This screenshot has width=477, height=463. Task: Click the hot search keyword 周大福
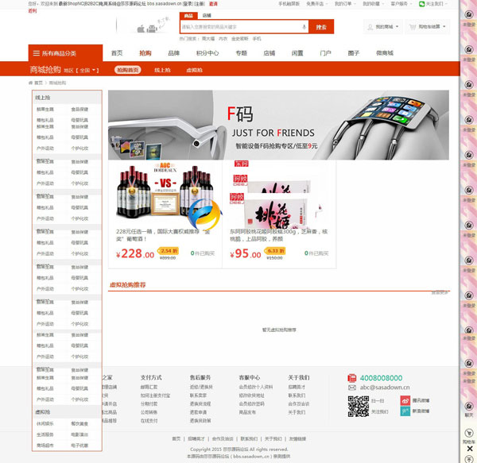click(208, 39)
